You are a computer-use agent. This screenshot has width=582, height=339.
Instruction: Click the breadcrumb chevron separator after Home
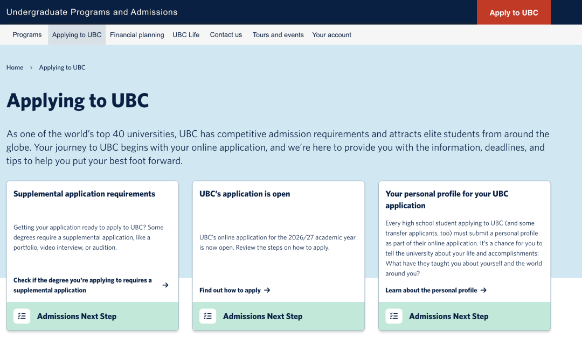click(31, 68)
